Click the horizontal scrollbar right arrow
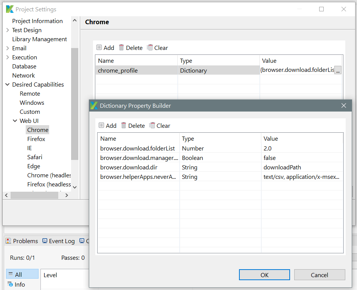The width and height of the screenshot is (357, 290). click(x=67, y=195)
